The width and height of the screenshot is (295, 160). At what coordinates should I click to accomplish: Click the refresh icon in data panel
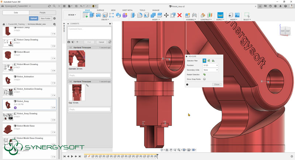click(x=49, y=6)
